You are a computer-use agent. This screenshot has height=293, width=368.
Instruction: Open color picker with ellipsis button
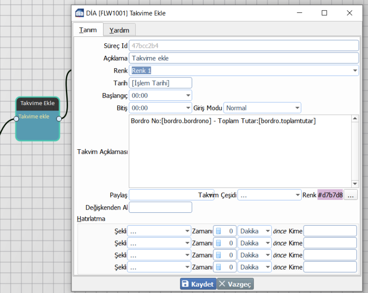[351, 195]
